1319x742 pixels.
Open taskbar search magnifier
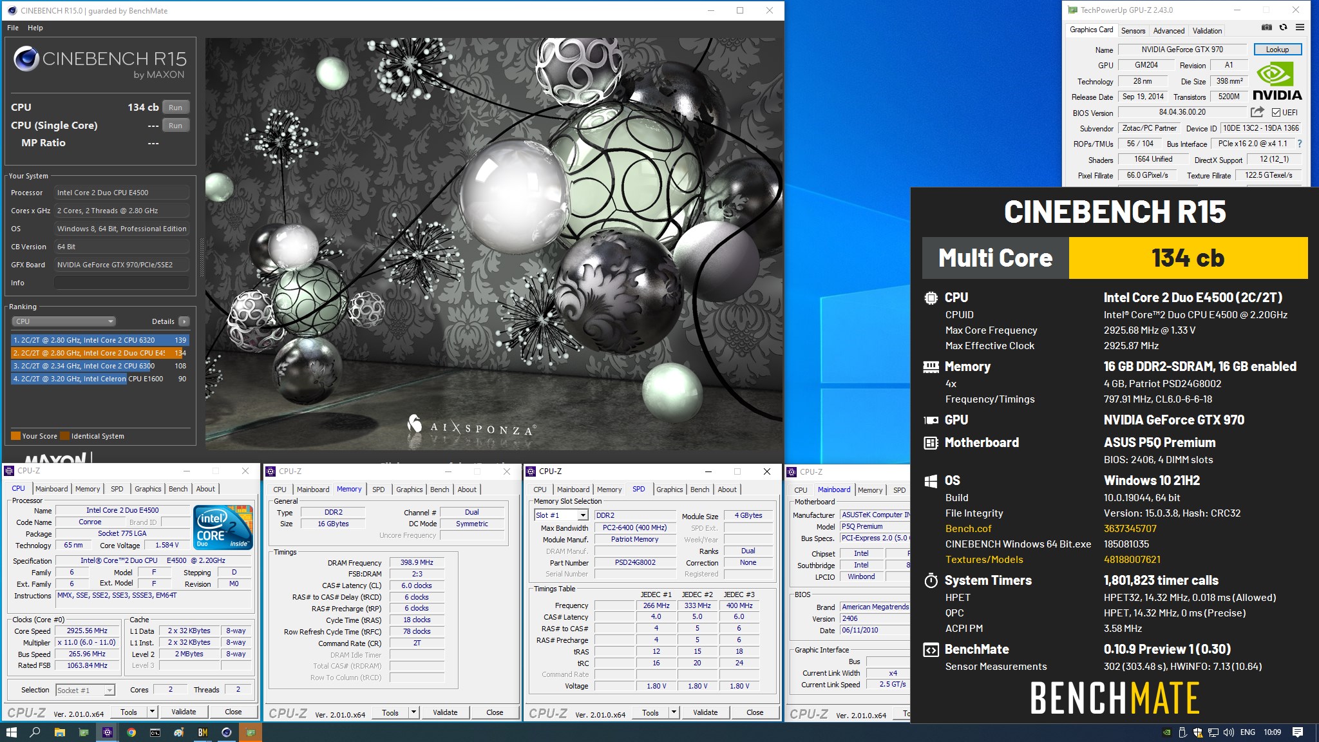tap(35, 732)
